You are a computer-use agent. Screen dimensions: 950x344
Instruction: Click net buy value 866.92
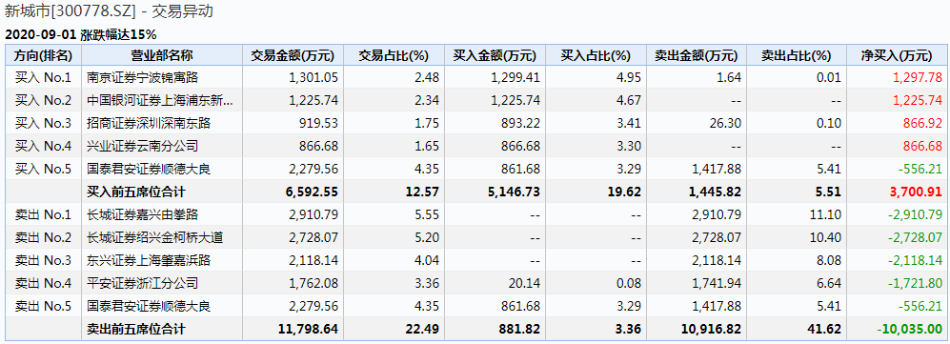coord(923,124)
